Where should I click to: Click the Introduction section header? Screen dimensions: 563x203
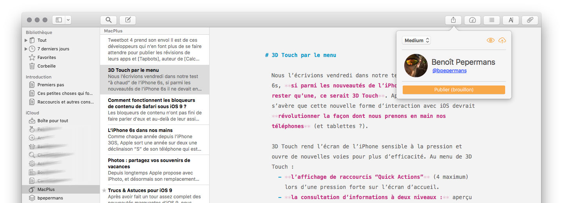39,77
